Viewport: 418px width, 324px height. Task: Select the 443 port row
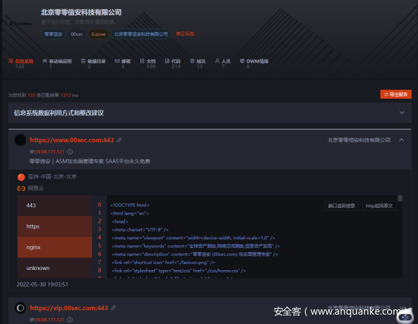(55, 205)
